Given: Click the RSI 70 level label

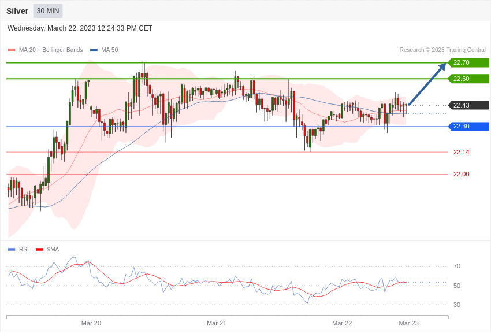Looking at the screenshot, I should coord(457,267).
